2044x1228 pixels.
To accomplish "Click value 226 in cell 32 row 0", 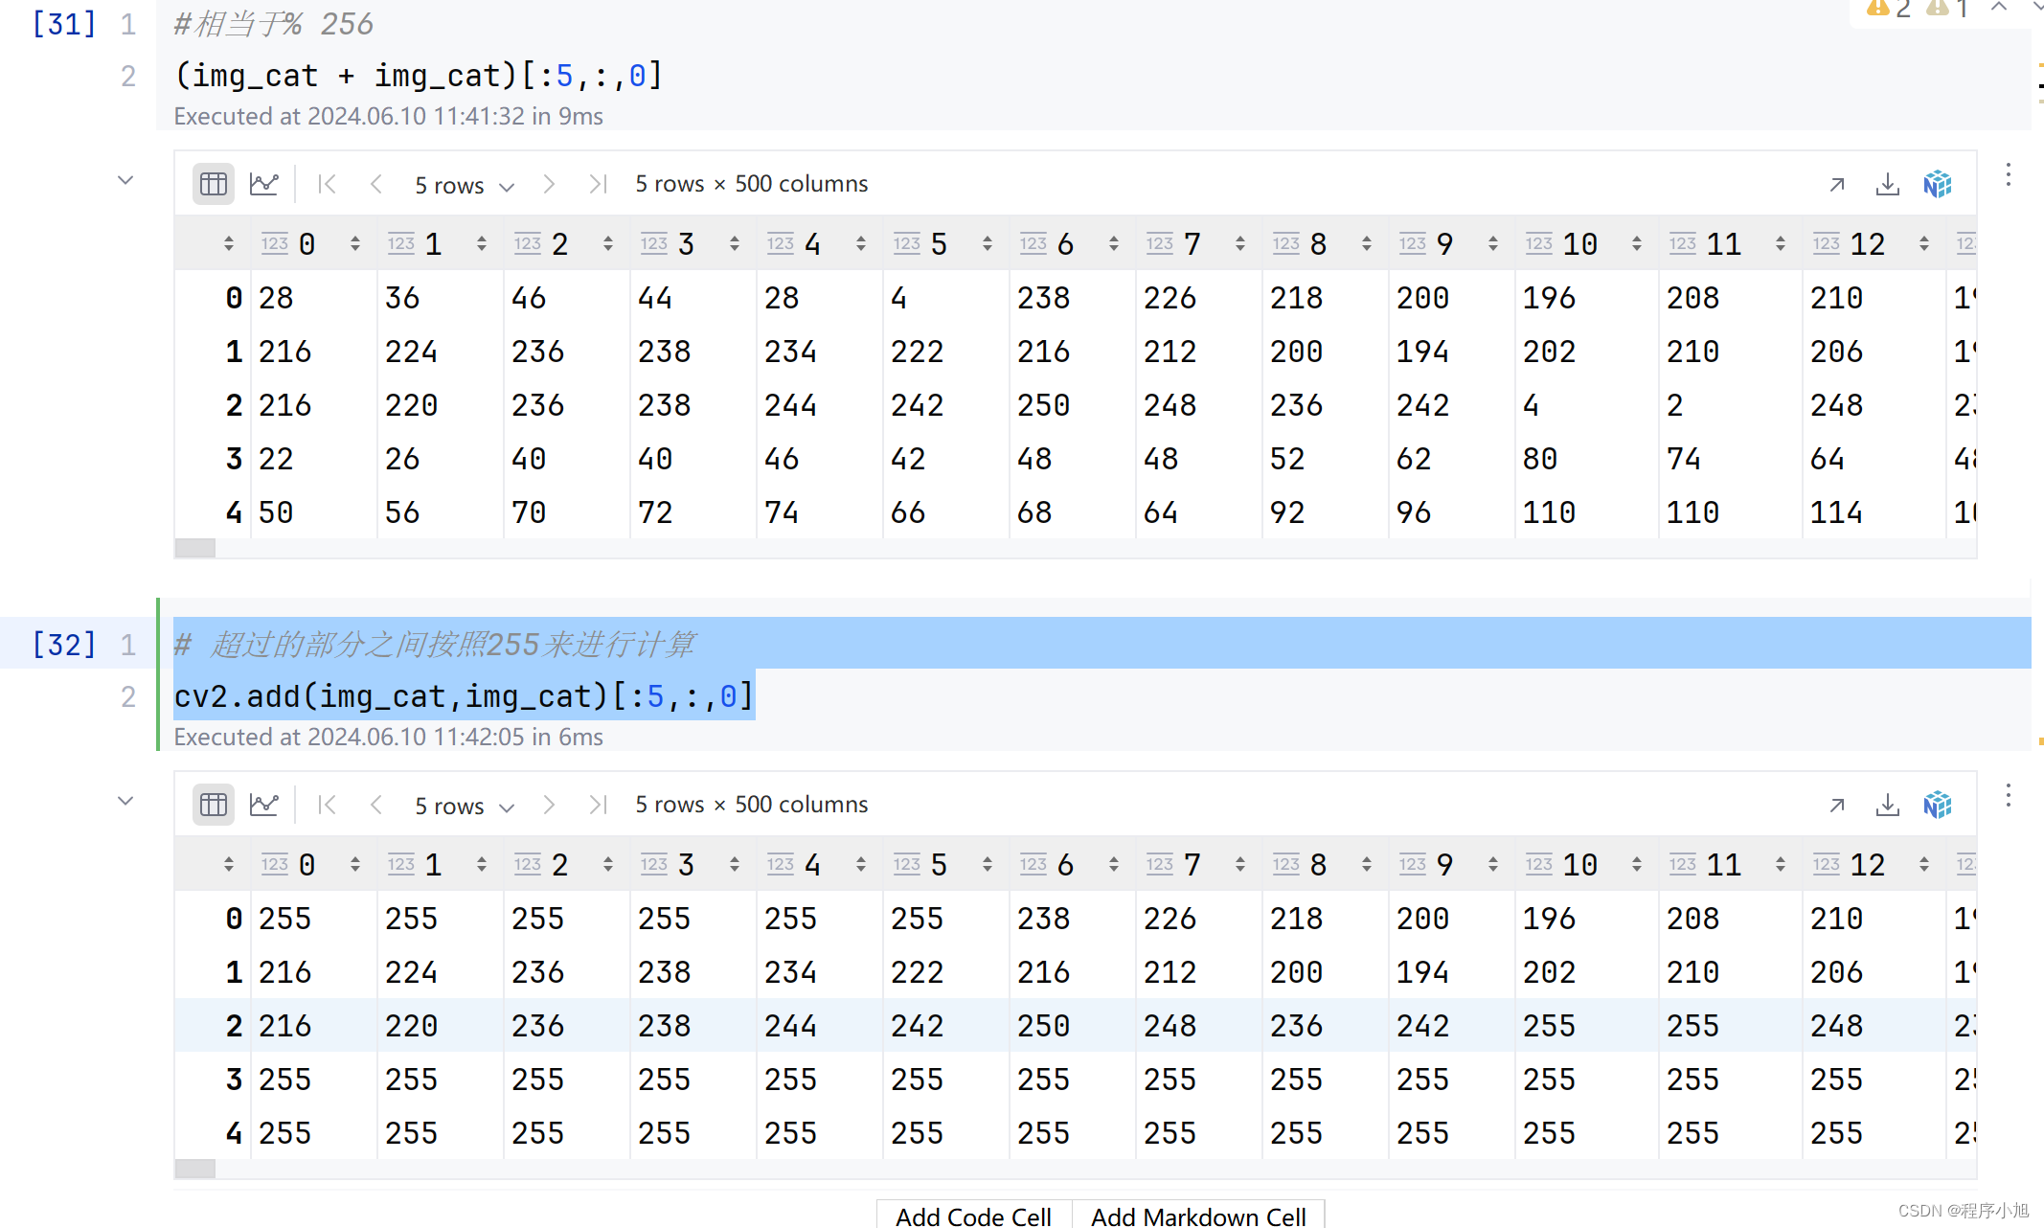I will pos(1170,919).
